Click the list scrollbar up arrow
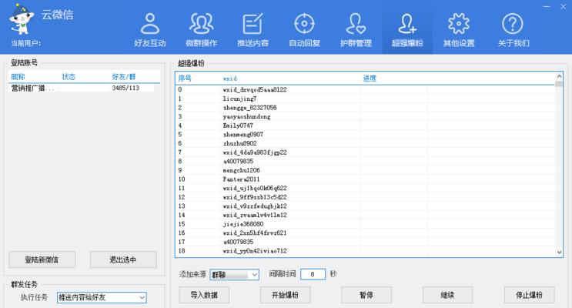Screen dimensions: 572x308 pyautogui.click(x=559, y=76)
